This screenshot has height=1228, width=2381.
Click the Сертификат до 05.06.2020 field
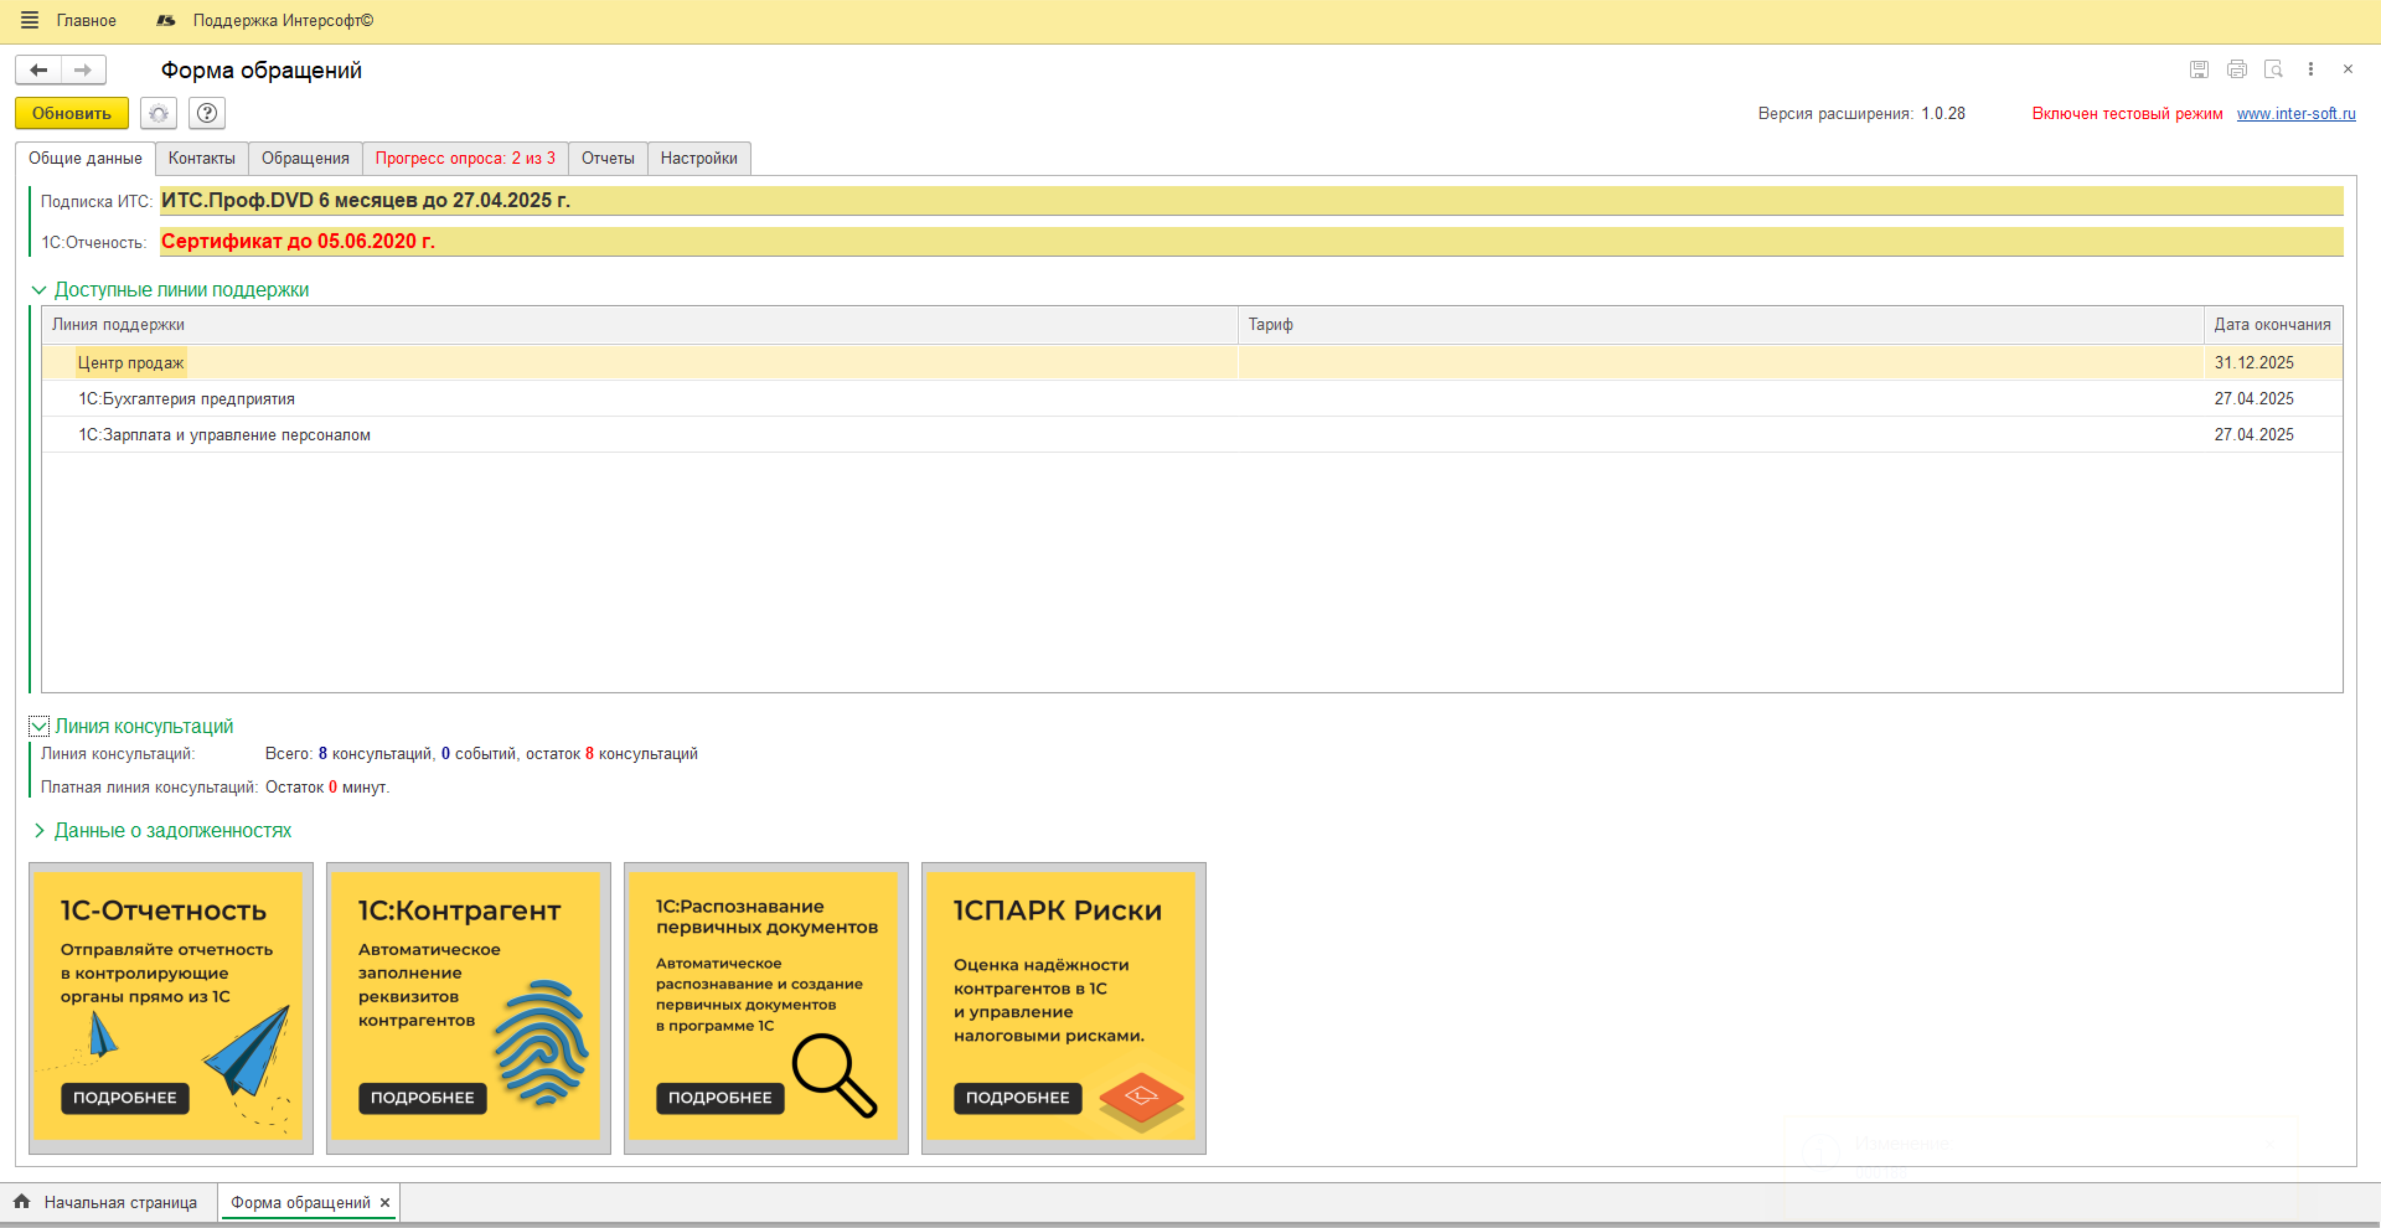[x=1251, y=241]
